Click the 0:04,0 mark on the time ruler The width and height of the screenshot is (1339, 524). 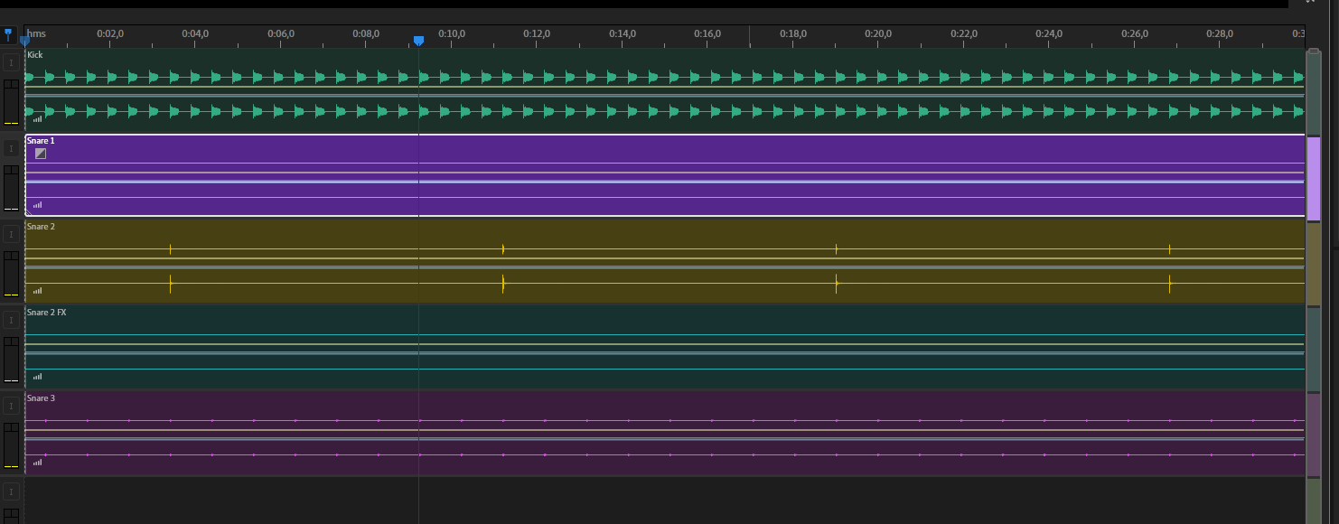tap(195, 34)
